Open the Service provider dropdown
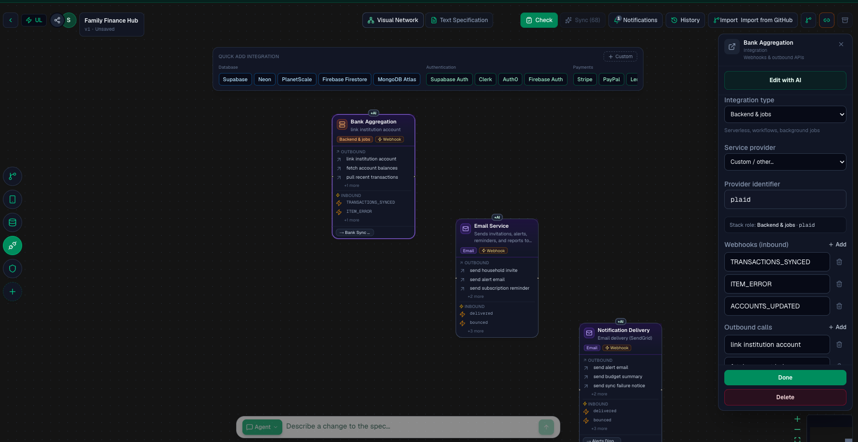 [785, 162]
